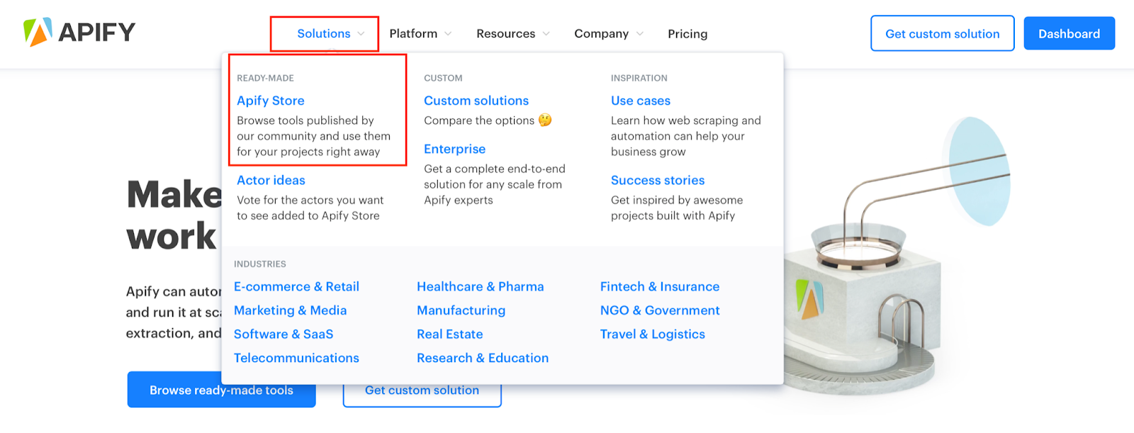Expand the Platform menu chevron

click(448, 34)
